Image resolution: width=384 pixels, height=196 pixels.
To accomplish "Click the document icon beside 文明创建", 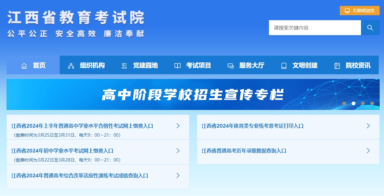I will click(284, 65).
